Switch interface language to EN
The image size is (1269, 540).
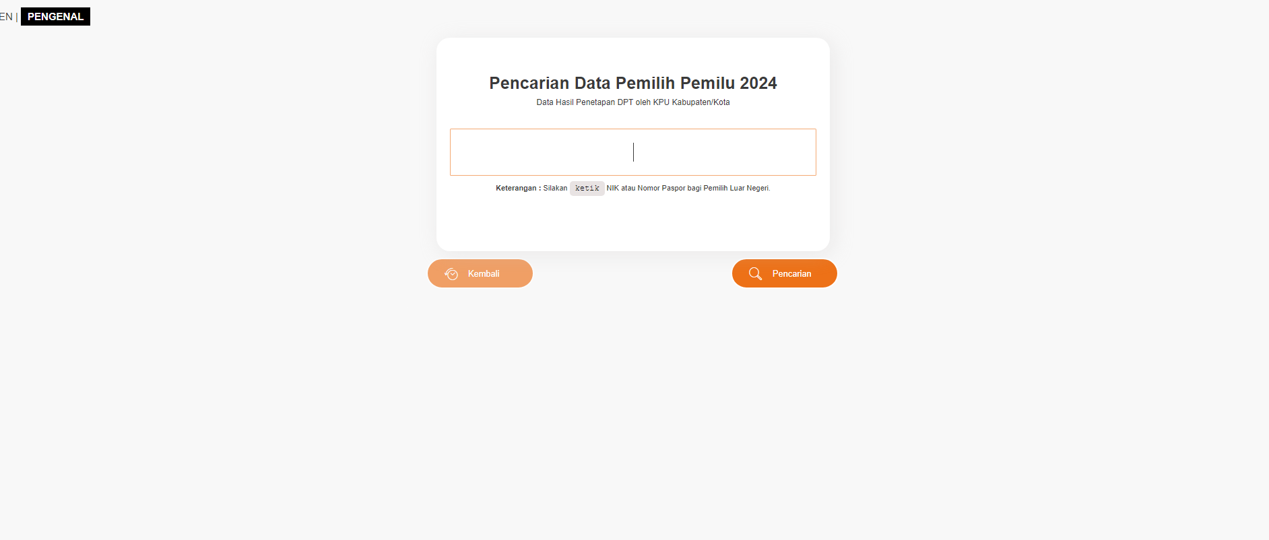[5, 16]
